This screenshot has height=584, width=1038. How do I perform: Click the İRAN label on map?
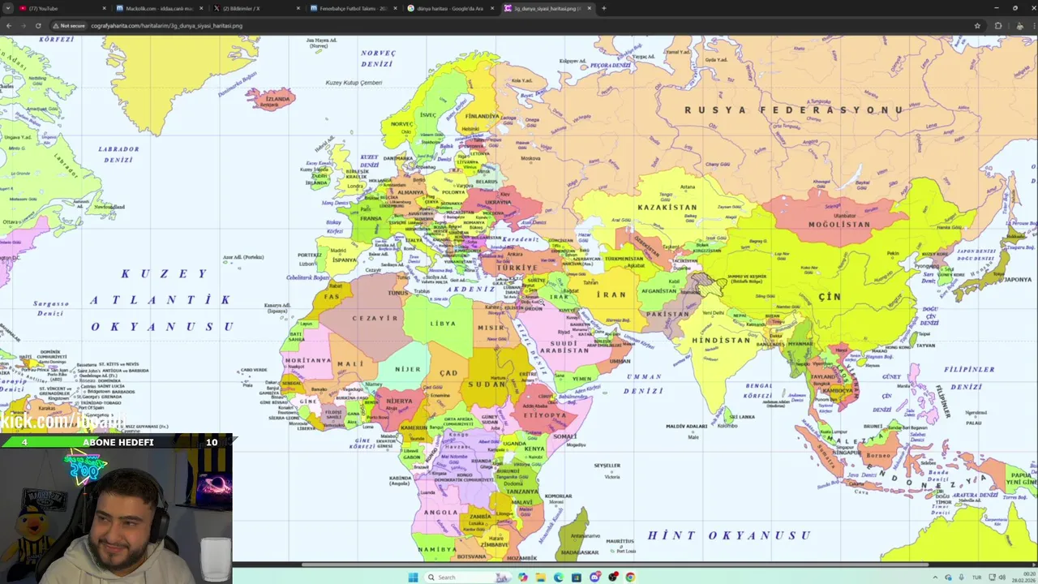(611, 294)
